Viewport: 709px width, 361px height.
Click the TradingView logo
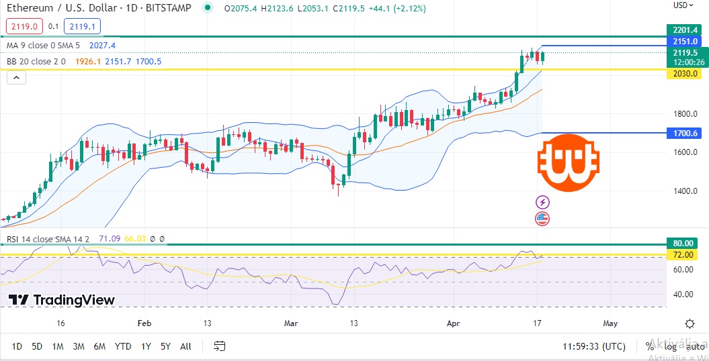62,300
